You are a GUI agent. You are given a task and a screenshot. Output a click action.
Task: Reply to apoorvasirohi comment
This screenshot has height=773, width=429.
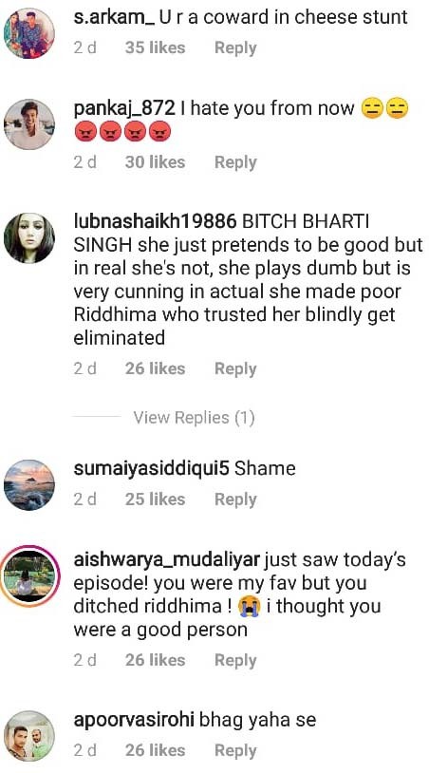click(235, 751)
